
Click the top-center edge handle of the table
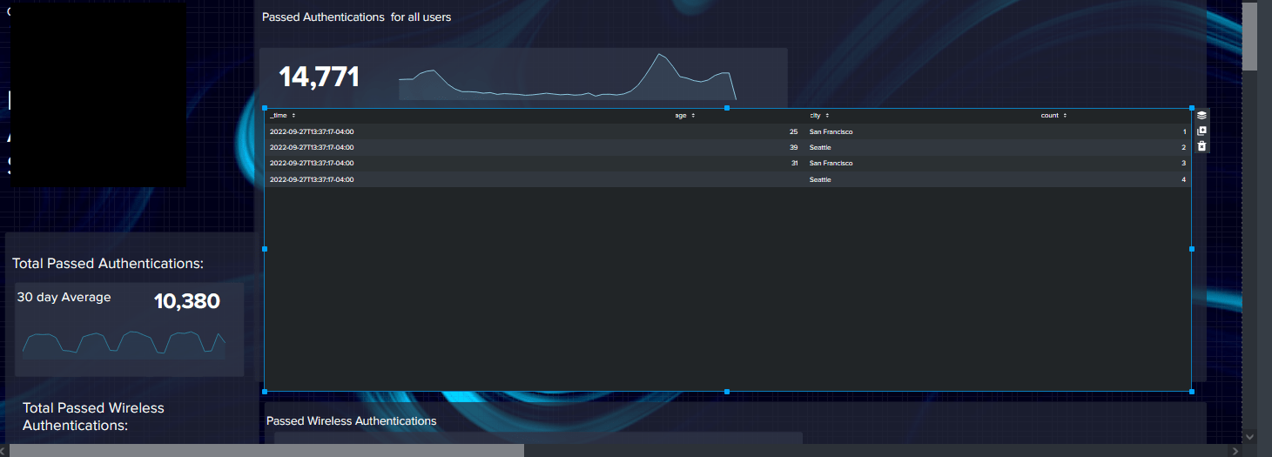click(x=727, y=108)
